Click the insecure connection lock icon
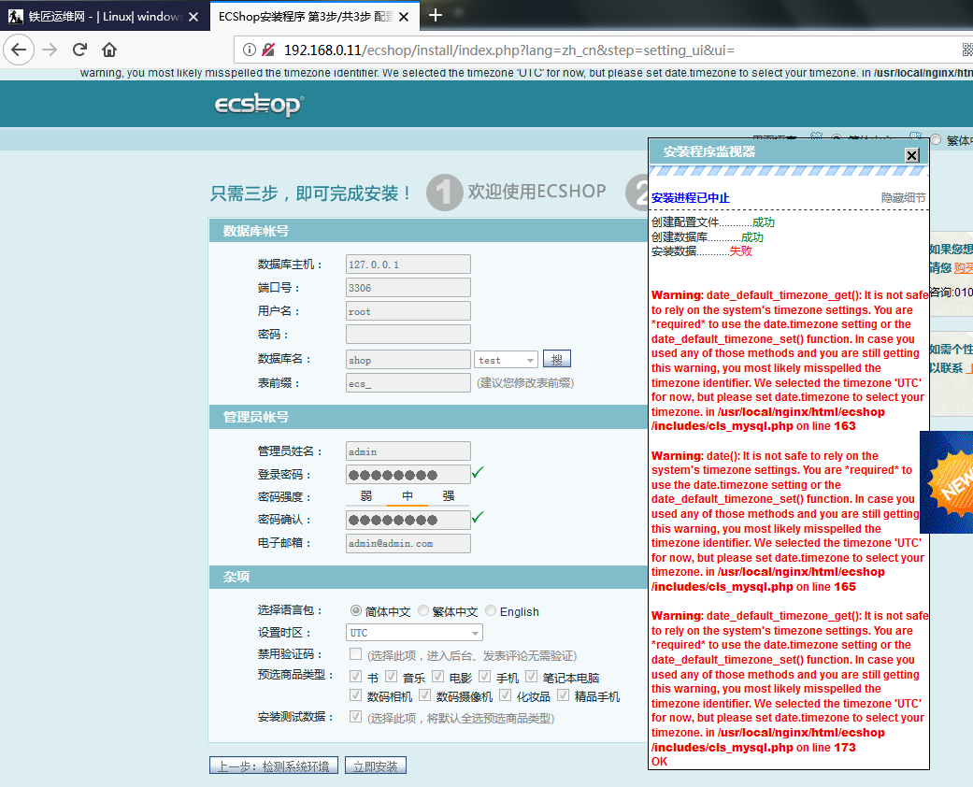The width and height of the screenshot is (973, 787). pos(268,50)
